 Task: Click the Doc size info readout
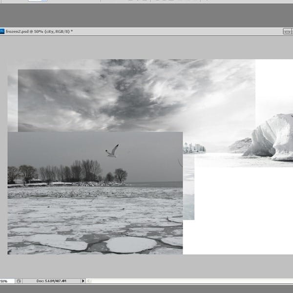(x=51, y=281)
